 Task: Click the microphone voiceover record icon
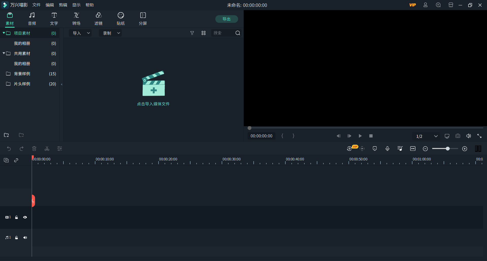[x=387, y=149]
